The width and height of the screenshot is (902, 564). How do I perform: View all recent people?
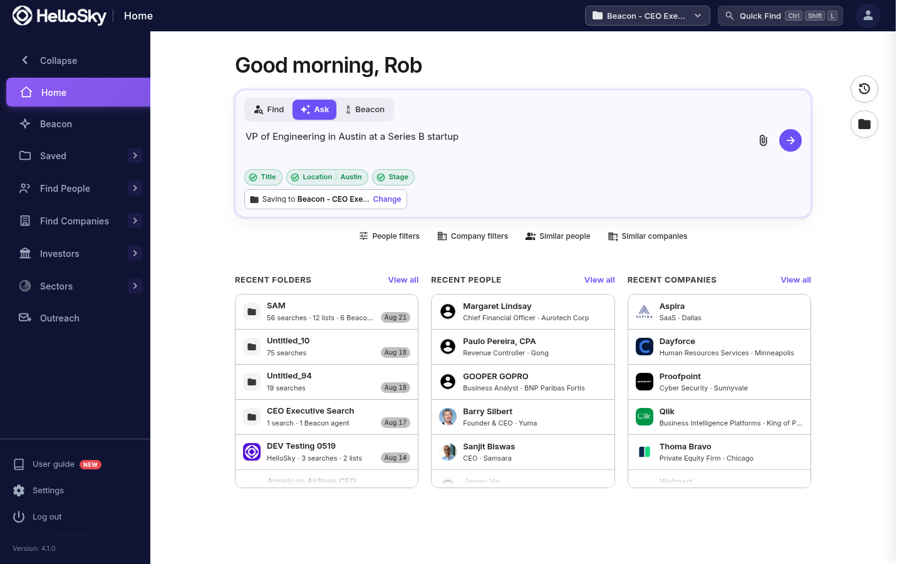pyautogui.click(x=599, y=280)
